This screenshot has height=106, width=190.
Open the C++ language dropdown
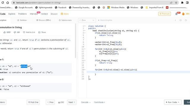87,20
